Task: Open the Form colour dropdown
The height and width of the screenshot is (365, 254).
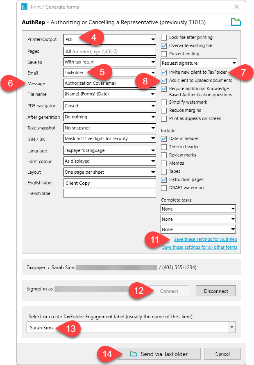Action: pos(110,161)
